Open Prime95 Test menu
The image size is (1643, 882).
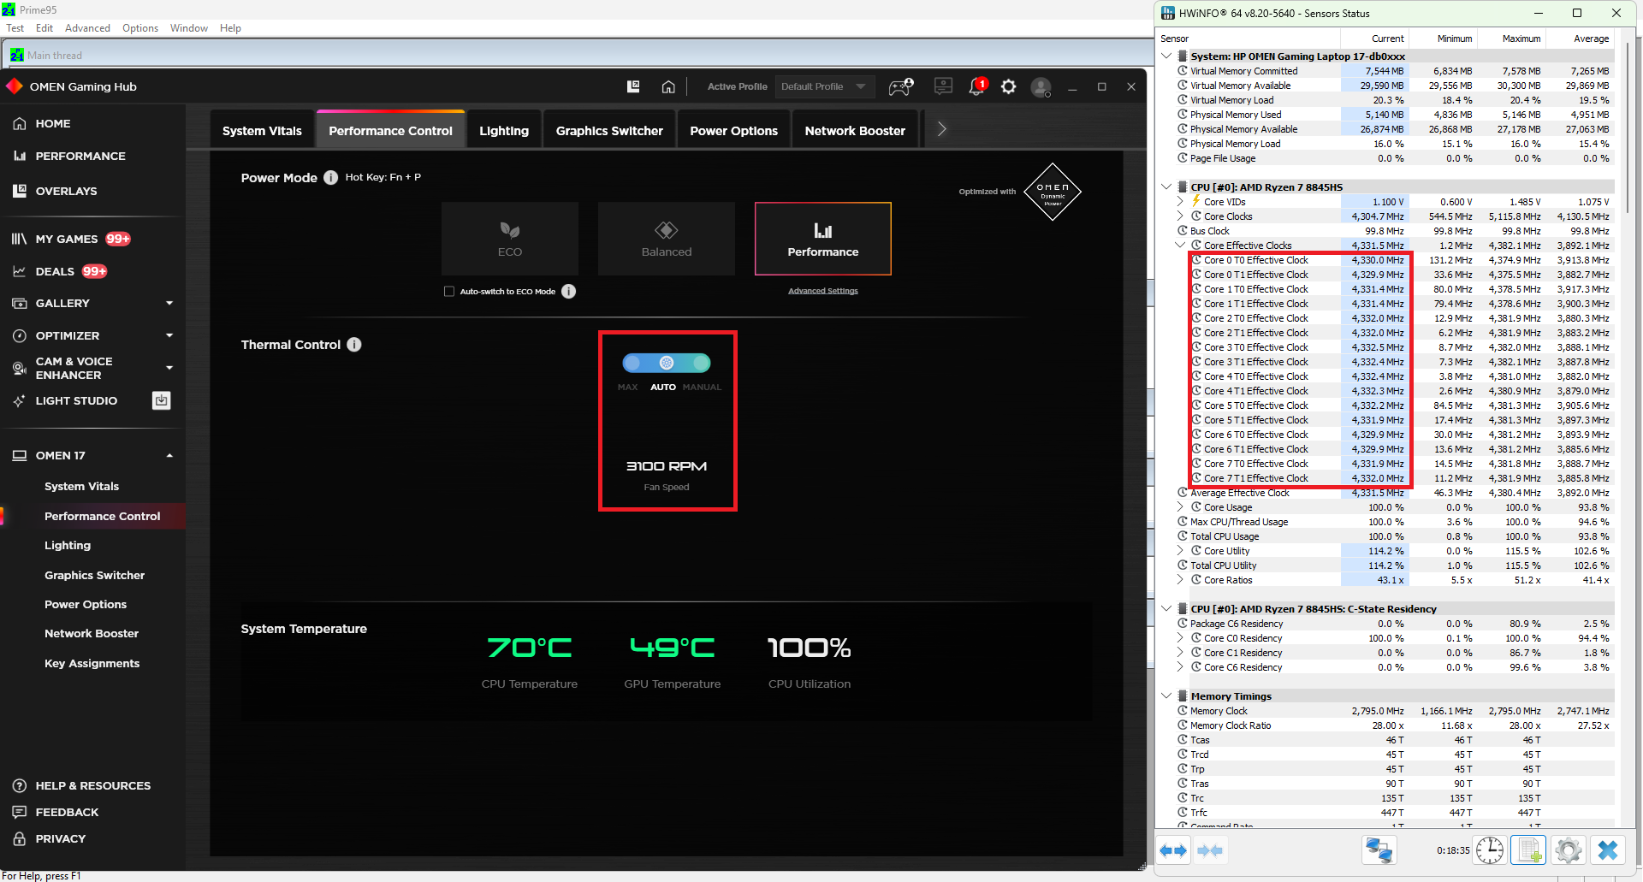pyautogui.click(x=15, y=28)
